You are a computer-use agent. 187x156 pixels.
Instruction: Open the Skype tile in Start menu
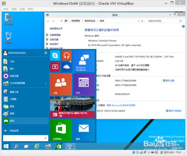(55, 55)
